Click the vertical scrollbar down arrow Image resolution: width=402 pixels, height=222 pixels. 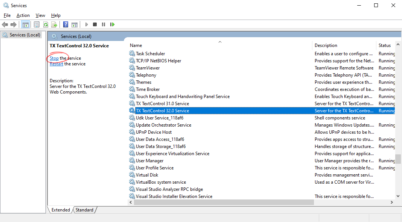[x=398, y=196]
